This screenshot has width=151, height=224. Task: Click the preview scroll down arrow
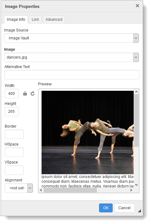coord(136,185)
